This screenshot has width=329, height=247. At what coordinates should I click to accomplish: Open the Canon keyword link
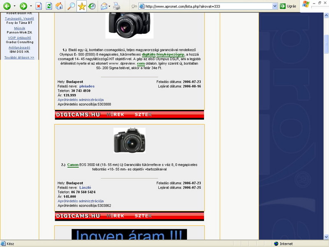(x=73, y=165)
